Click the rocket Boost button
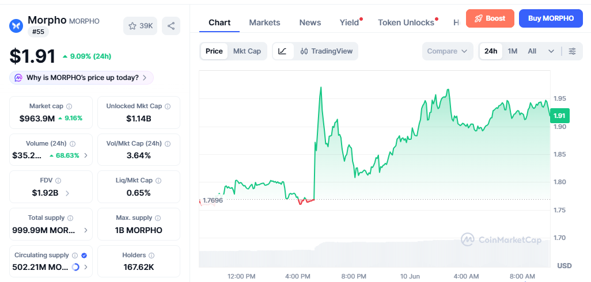This screenshot has width=591, height=282. 490,18
